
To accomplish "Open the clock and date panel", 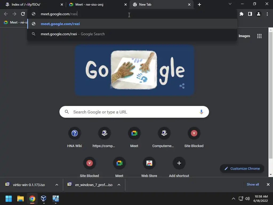I will 261,199.
